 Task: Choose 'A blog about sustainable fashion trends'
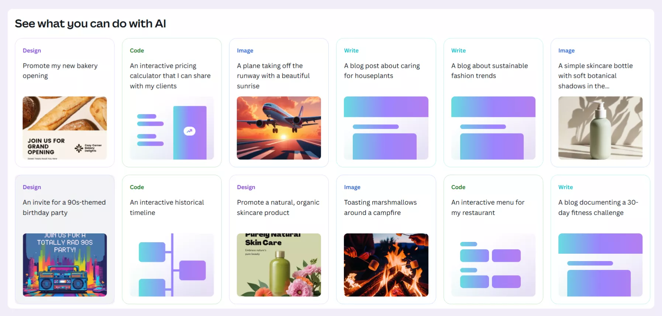(489, 70)
